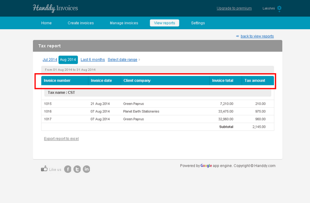Click the thumbs-up Like us icon
Viewport: 310px width, 203px height.
click(44, 169)
